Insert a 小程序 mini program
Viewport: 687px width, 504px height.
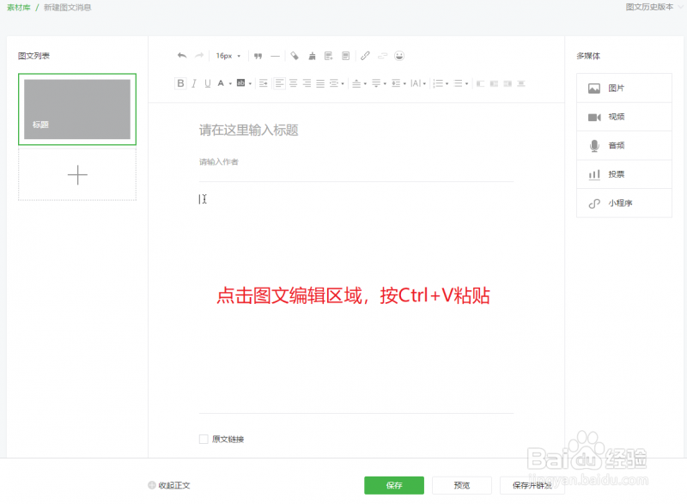point(624,203)
